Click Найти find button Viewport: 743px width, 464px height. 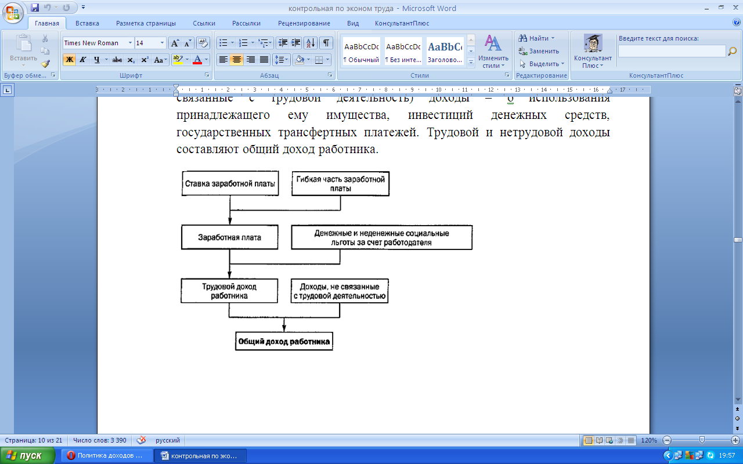[537, 38]
